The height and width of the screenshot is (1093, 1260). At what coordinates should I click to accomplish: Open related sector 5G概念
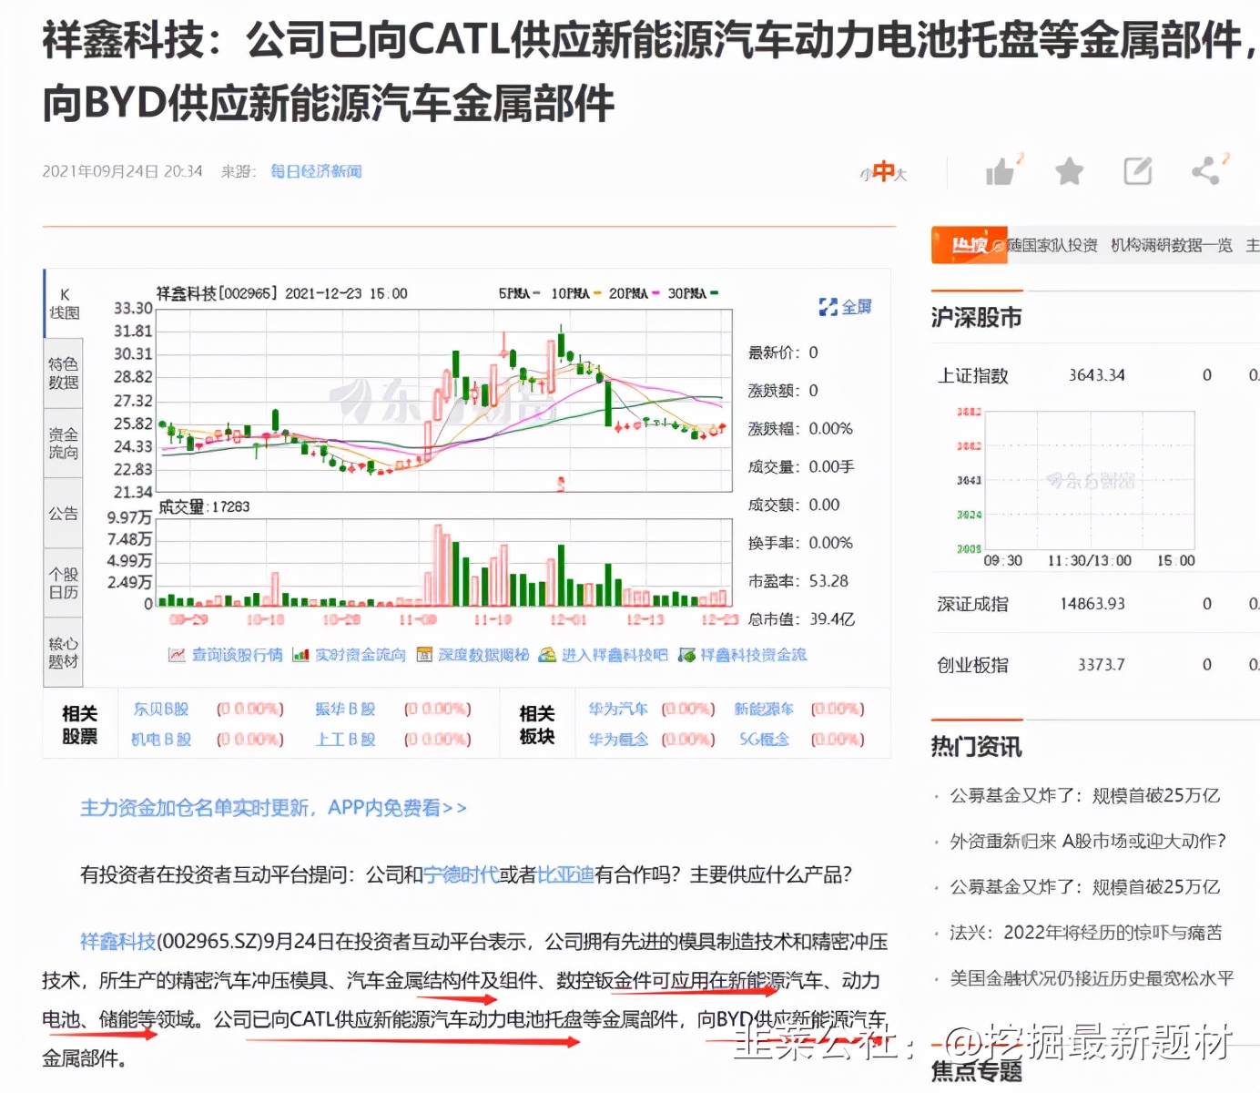(x=765, y=740)
